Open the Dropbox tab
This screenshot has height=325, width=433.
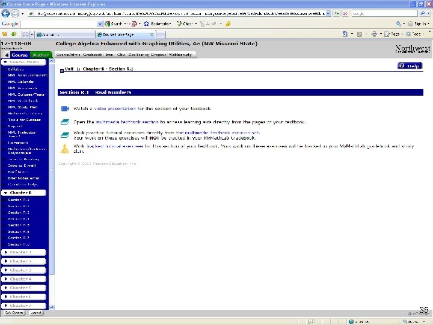(159, 55)
